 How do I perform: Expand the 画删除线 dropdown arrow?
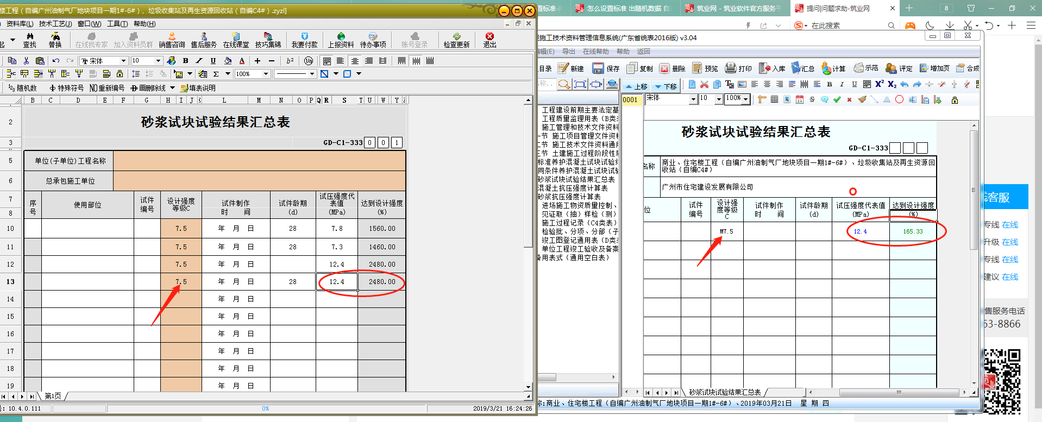pyautogui.click(x=173, y=88)
